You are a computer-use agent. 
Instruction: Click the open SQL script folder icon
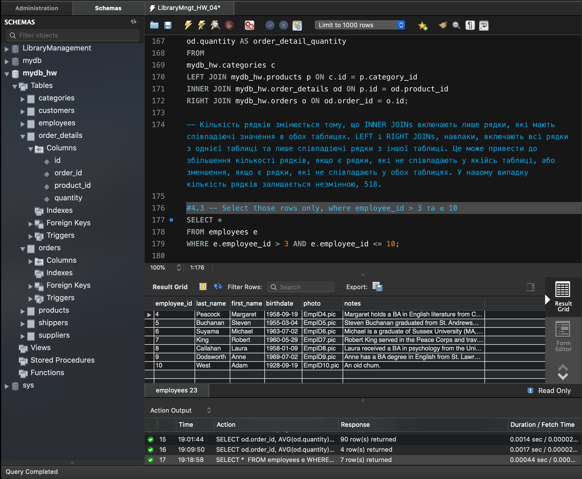[154, 25]
